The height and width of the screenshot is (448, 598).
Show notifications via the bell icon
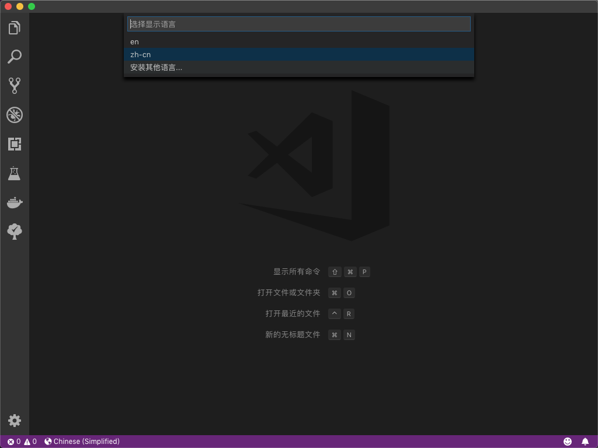pyautogui.click(x=585, y=442)
